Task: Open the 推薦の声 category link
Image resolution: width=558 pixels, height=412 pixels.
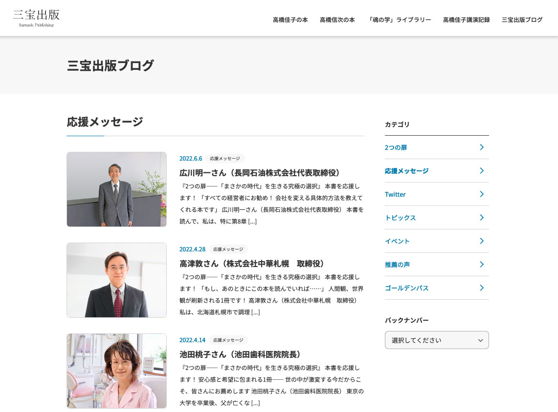Action: [x=397, y=265]
